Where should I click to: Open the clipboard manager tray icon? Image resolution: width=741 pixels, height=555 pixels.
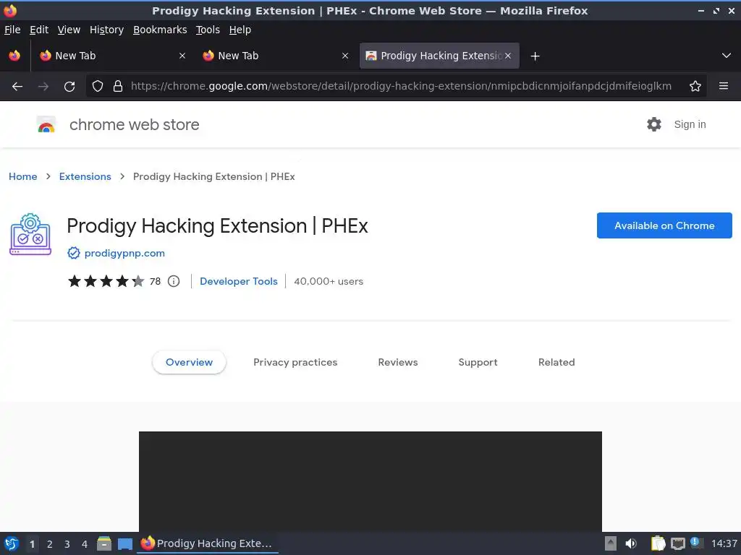pos(658,543)
